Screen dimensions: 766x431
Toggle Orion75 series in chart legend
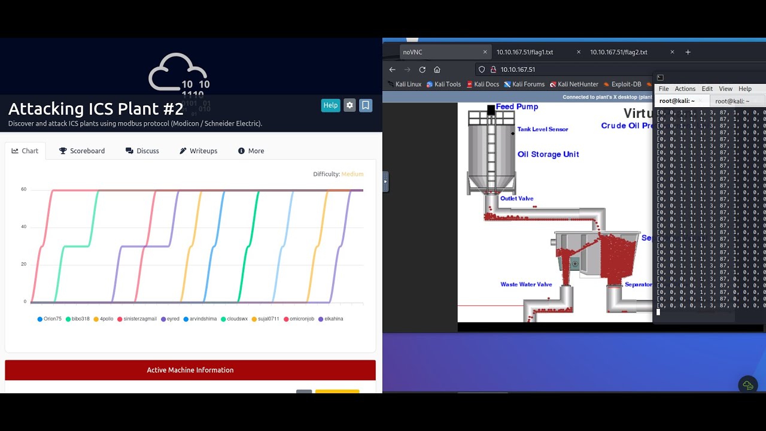click(x=49, y=319)
